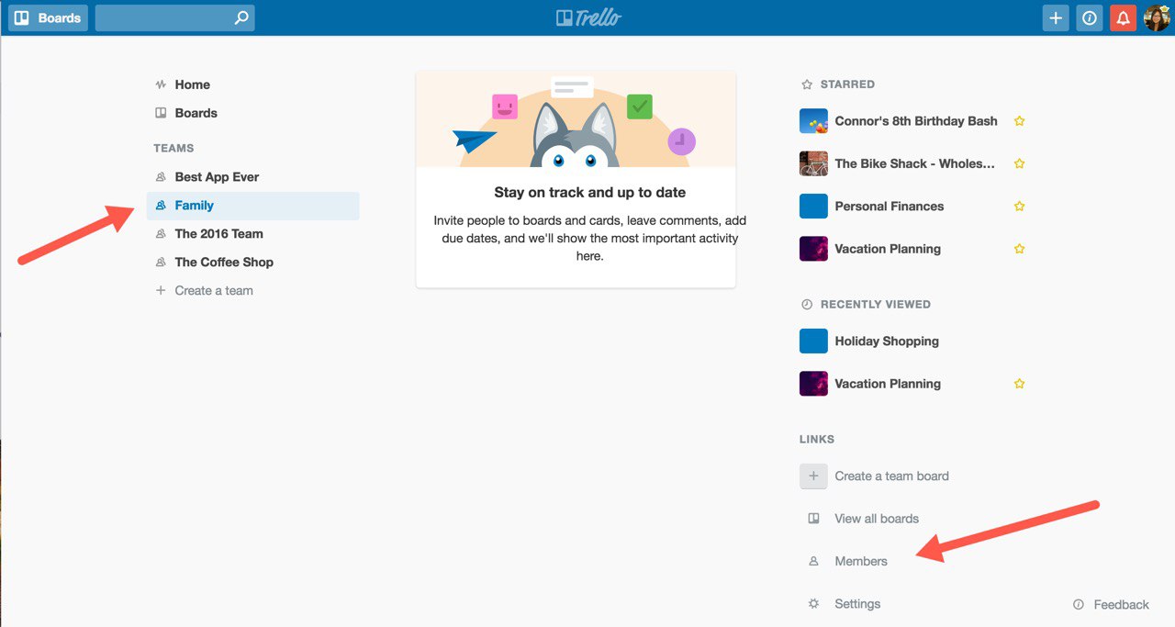
Task: Click the 'Stay on track and up to date' heading
Action: pos(590,193)
